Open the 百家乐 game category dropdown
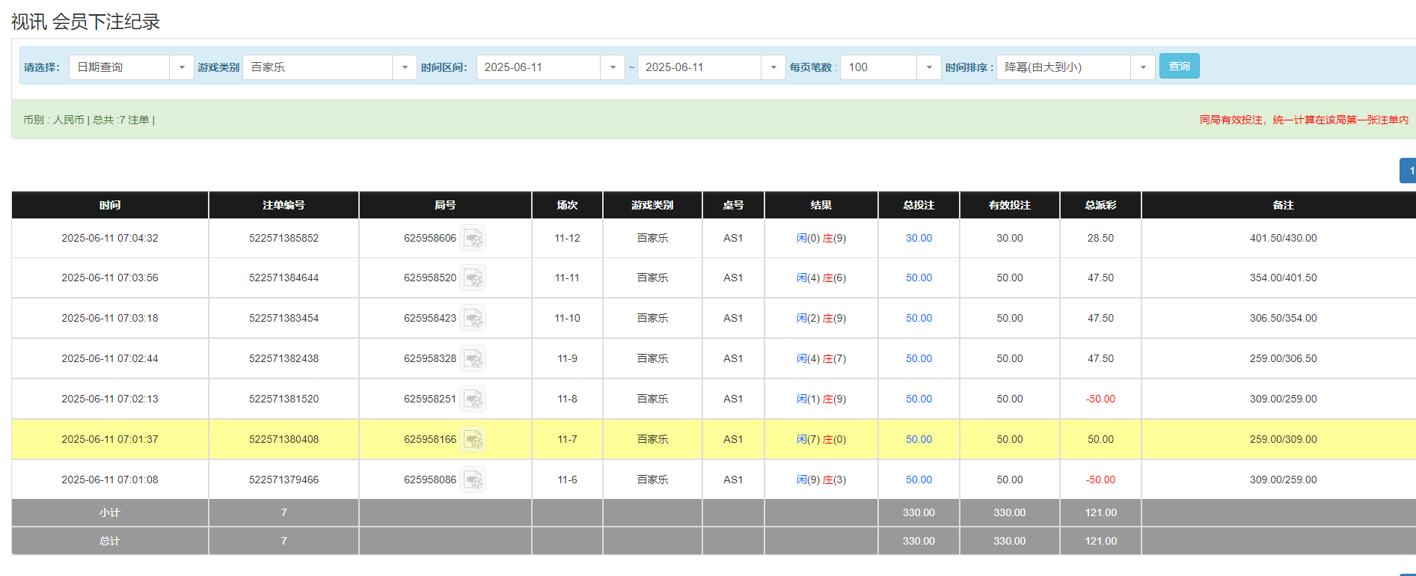The width and height of the screenshot is (1416, 576). click(x=404, y=67)
